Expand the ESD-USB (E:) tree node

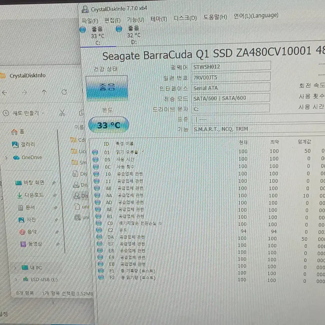click(x=16, y=280)
